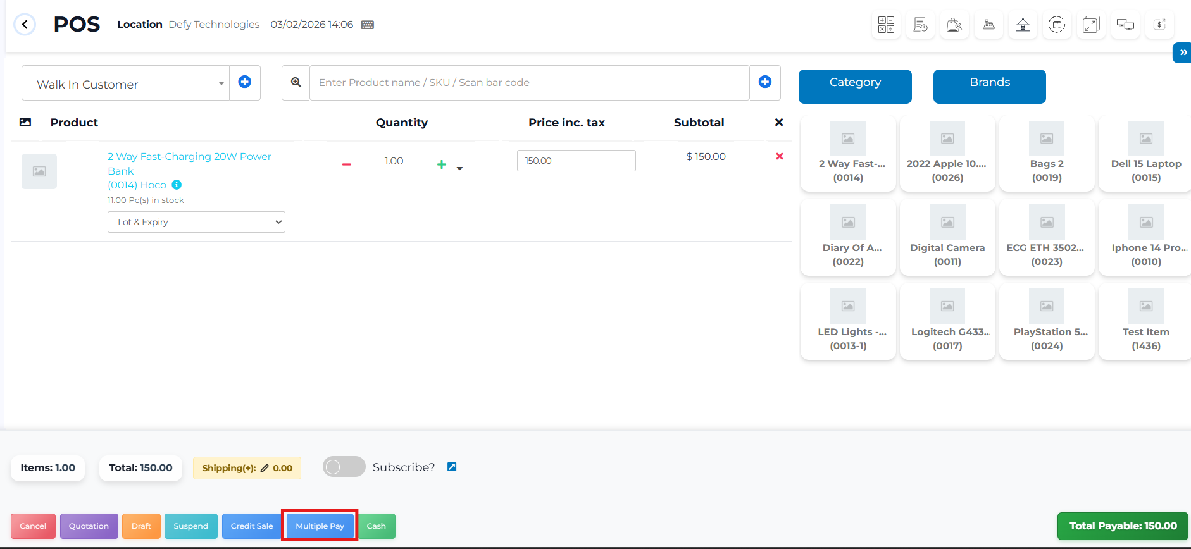
Task: Increase quantity with the green plus
Action: (x=442, y=164)
